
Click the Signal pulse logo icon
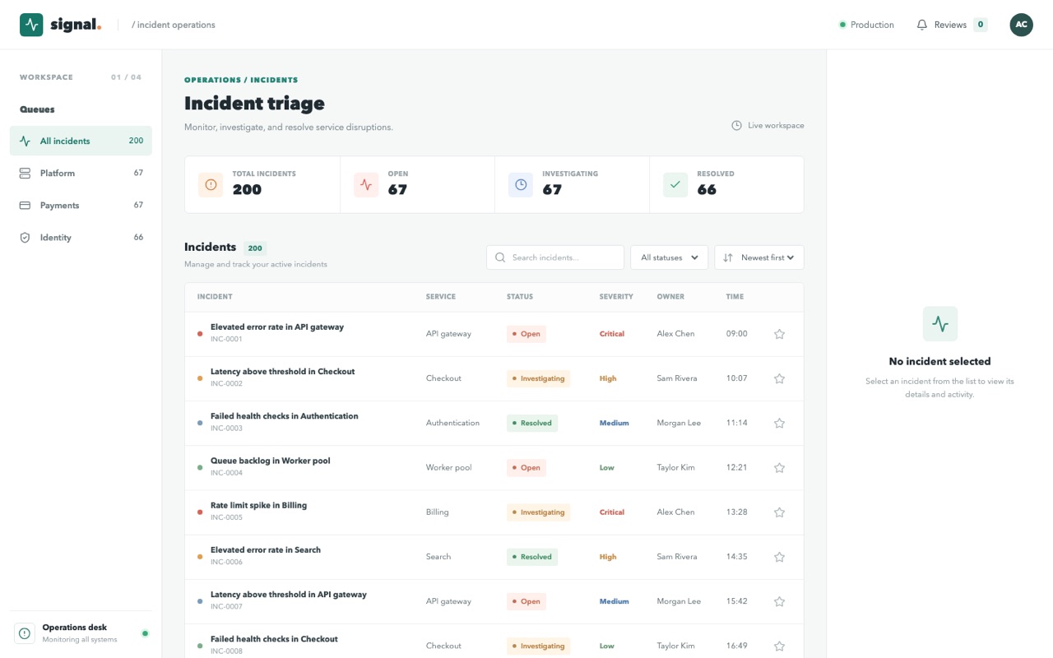pyautogui.click(x=31, y=25)
